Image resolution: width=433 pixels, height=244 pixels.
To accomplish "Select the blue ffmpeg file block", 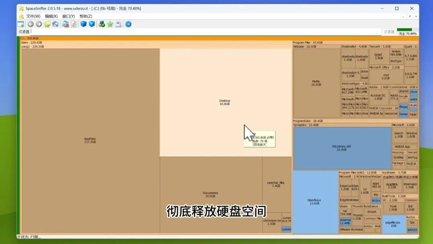I will [x=403, y=107].
